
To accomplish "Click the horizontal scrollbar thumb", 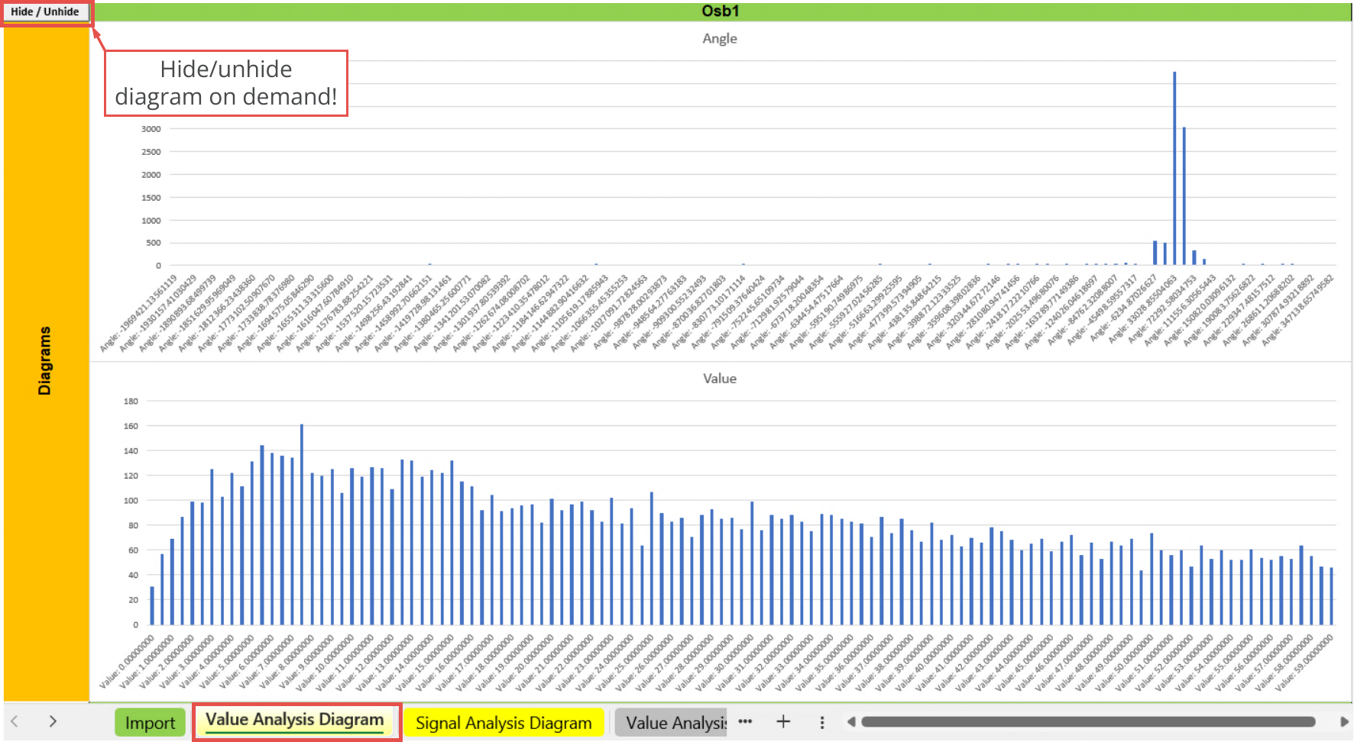I will pyautogui.click(x=1088, y=721).
